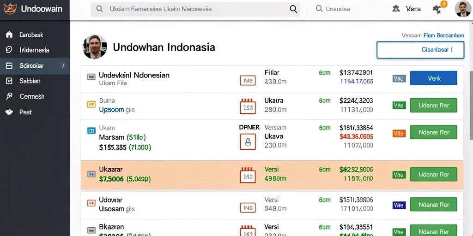Click the $13742801 amount
The width and height of the screenshot is (473, 236).
(x=356, y=72)
